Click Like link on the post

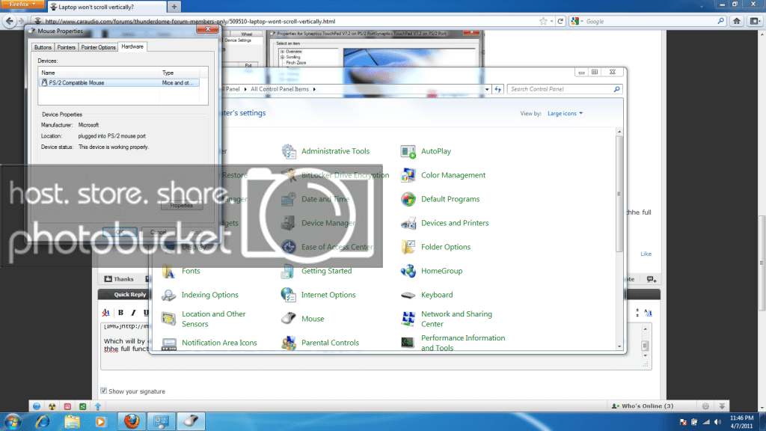(646, 254)
